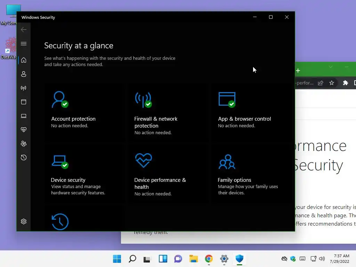Open the Windows Start menu
This screenshot has width=356, height=267.
(x=117, y=259)
